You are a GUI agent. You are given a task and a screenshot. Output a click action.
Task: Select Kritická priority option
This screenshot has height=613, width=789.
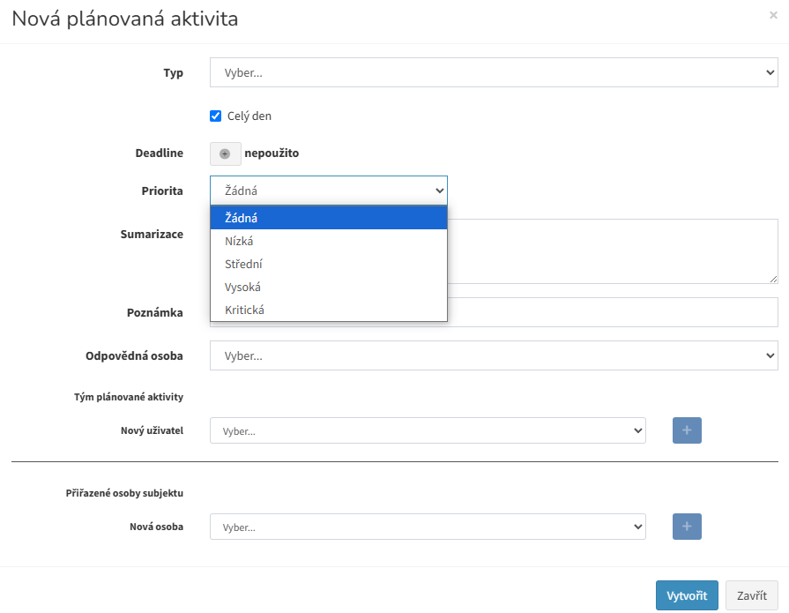click(329, 310)
